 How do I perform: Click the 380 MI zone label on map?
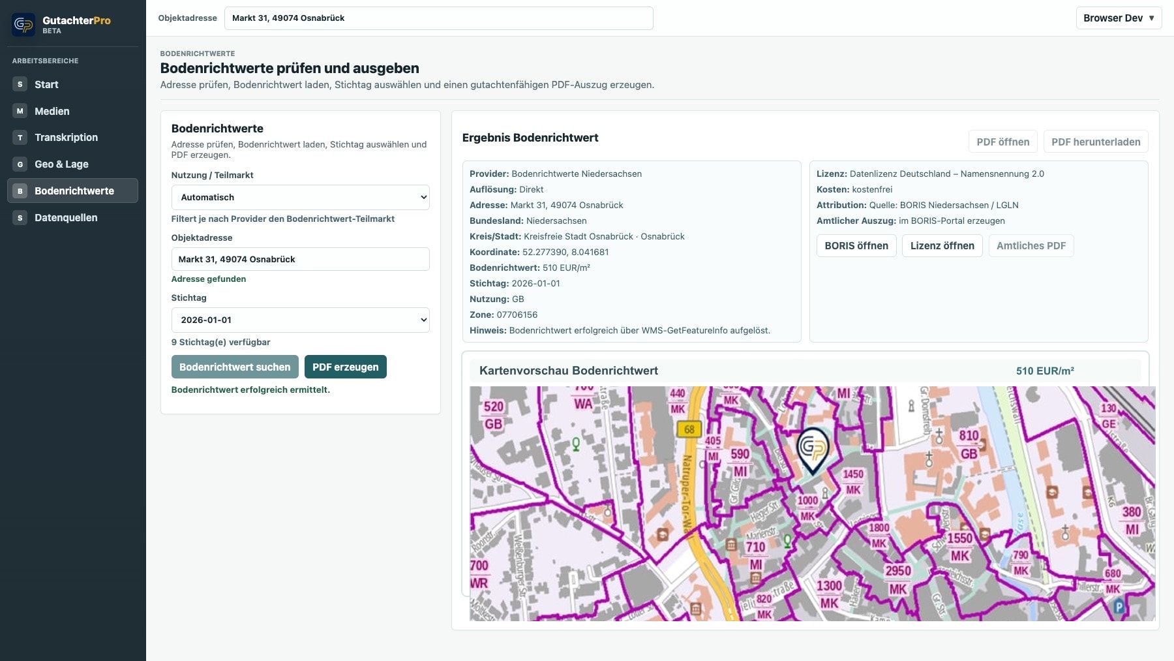pyautogui.click(x=1132, y=521)
